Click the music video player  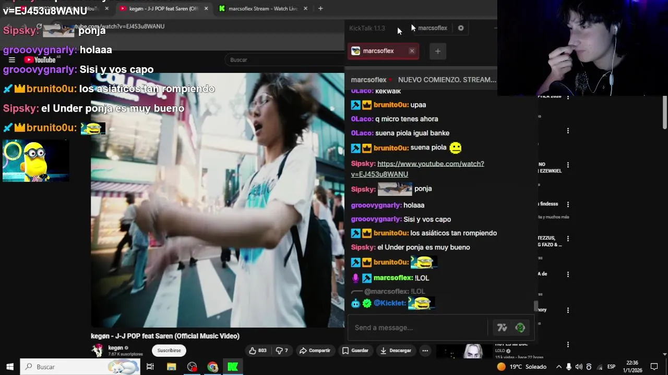[x=218, y=201]
